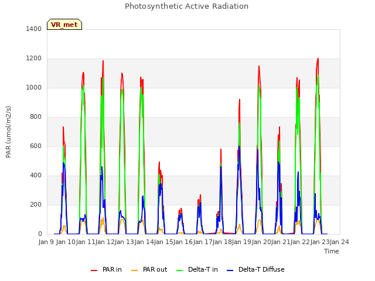Click the green Delta-T in legend swatch
The height and width of the screenshot is (281, 375).
(180, 270)
